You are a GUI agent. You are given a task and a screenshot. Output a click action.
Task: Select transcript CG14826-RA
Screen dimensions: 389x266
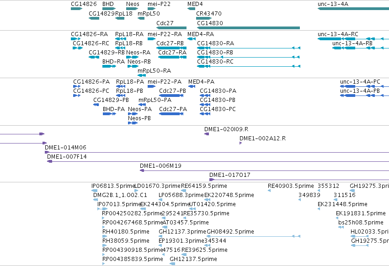click(x=76, y=39)
